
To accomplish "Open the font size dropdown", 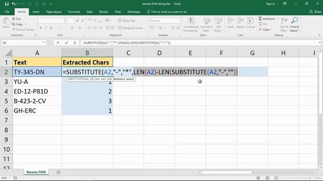I will pos(73,21).
